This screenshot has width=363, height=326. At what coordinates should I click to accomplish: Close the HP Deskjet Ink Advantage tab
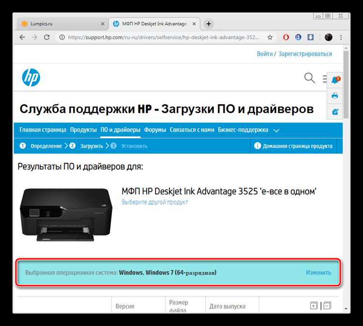[x=194, y=24]
